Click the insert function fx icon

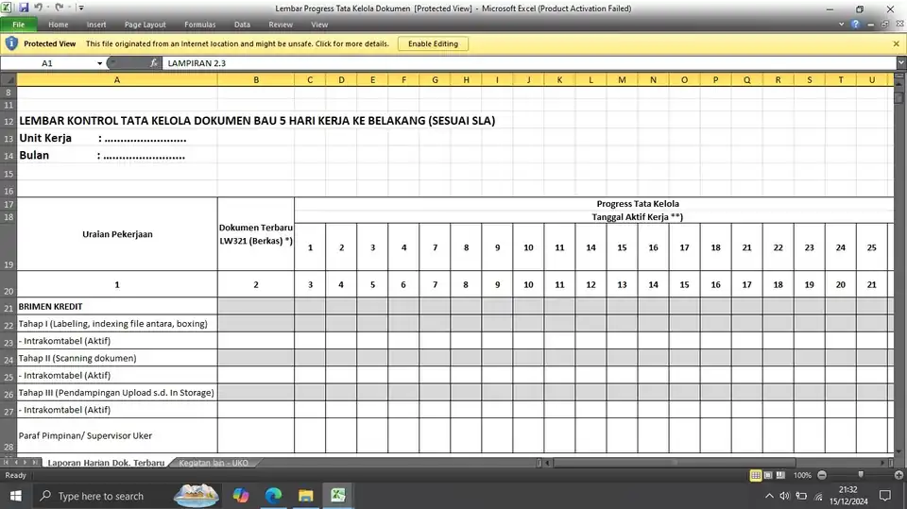coord(153,63)
